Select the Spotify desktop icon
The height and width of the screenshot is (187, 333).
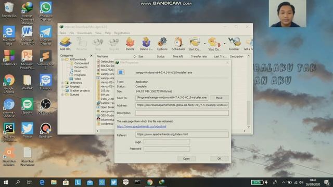point(27,106)
